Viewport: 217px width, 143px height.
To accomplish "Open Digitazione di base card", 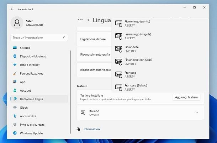I will [94, 39].
